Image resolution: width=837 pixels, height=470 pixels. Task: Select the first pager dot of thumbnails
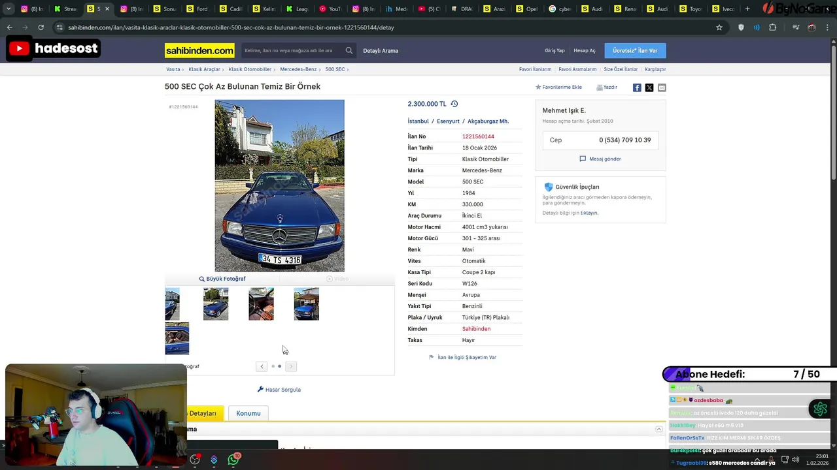click(273, 366)
